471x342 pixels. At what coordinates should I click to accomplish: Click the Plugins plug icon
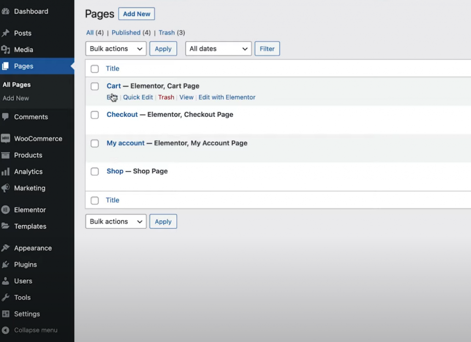tap(6, 264)
